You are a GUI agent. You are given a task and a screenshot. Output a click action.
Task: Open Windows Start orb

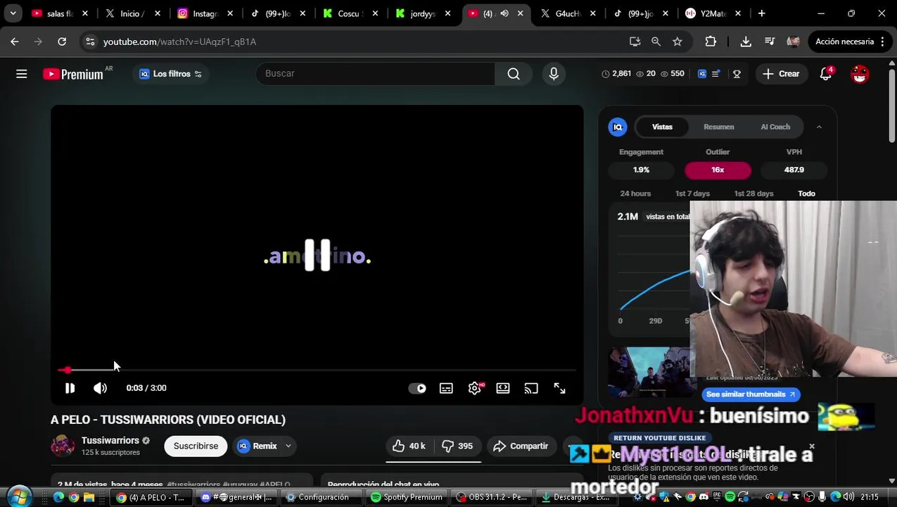(19, 496)
